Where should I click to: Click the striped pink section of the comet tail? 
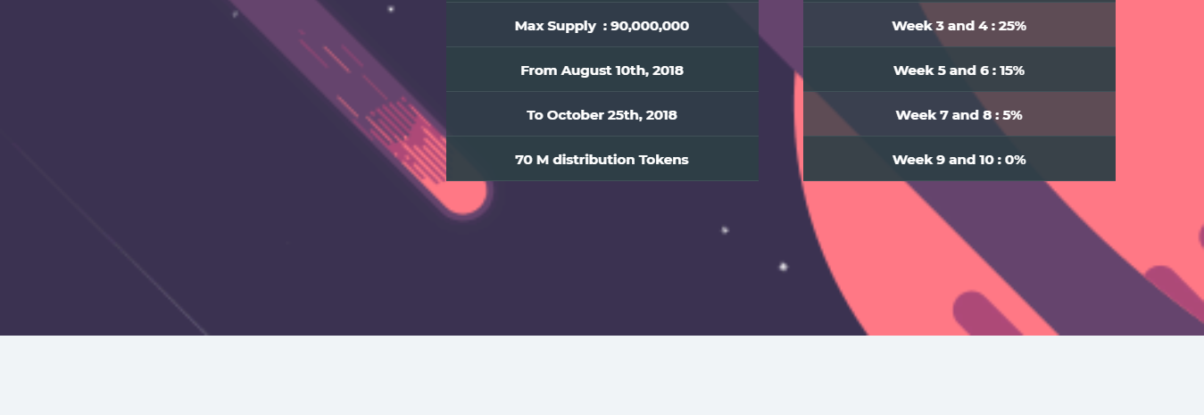[x=403, y=136]
